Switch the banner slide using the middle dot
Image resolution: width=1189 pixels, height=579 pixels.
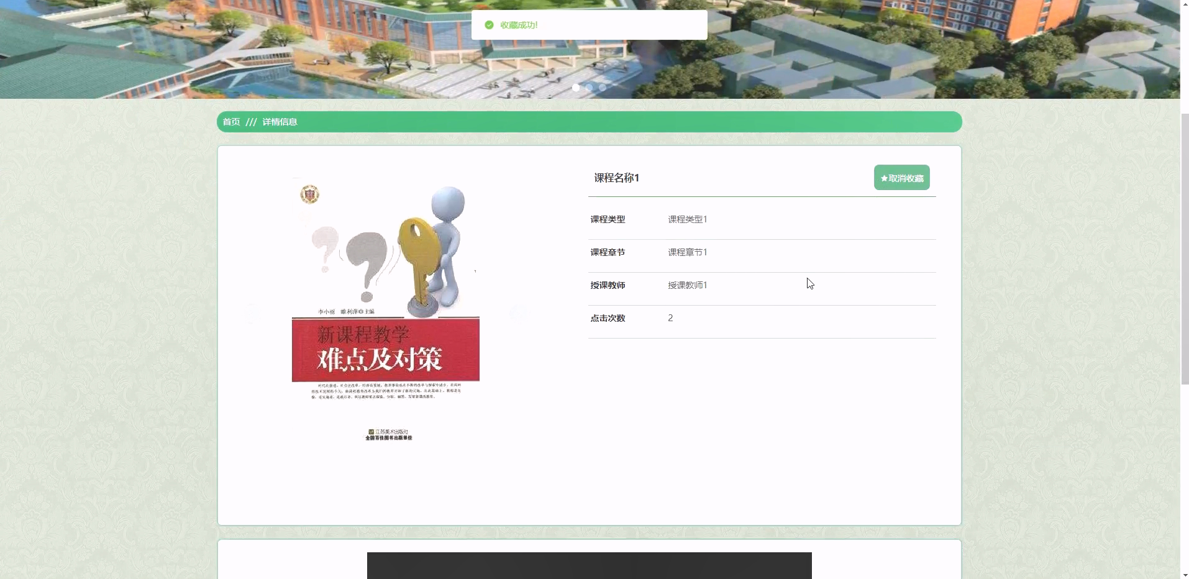point(589,88)
